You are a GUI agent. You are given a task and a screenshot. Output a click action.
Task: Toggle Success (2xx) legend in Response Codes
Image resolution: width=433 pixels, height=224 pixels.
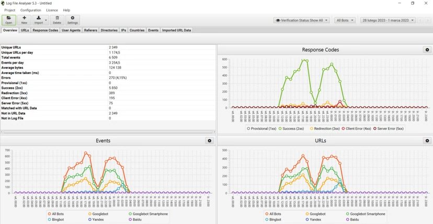pyautogui.click(x=292, y=128)
